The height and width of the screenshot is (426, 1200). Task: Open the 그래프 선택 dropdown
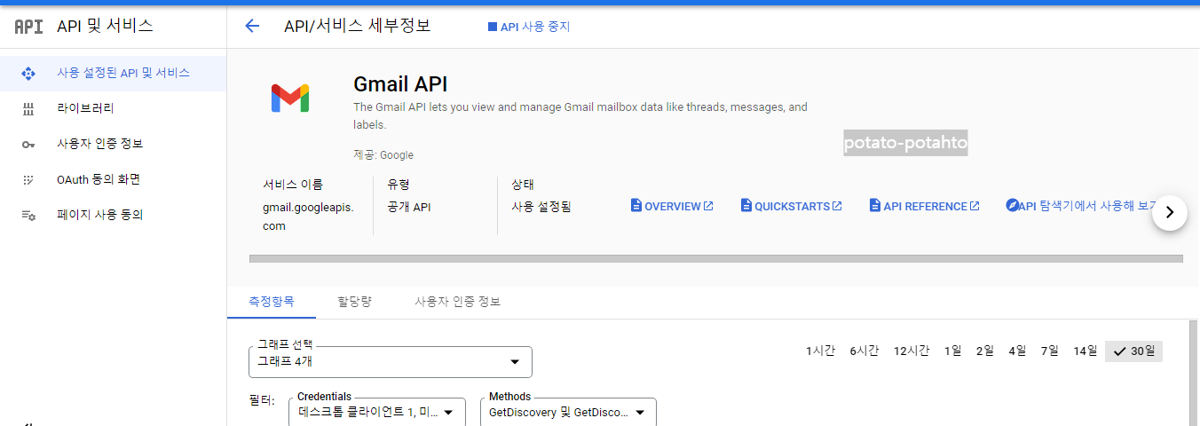tap(391, 362)
